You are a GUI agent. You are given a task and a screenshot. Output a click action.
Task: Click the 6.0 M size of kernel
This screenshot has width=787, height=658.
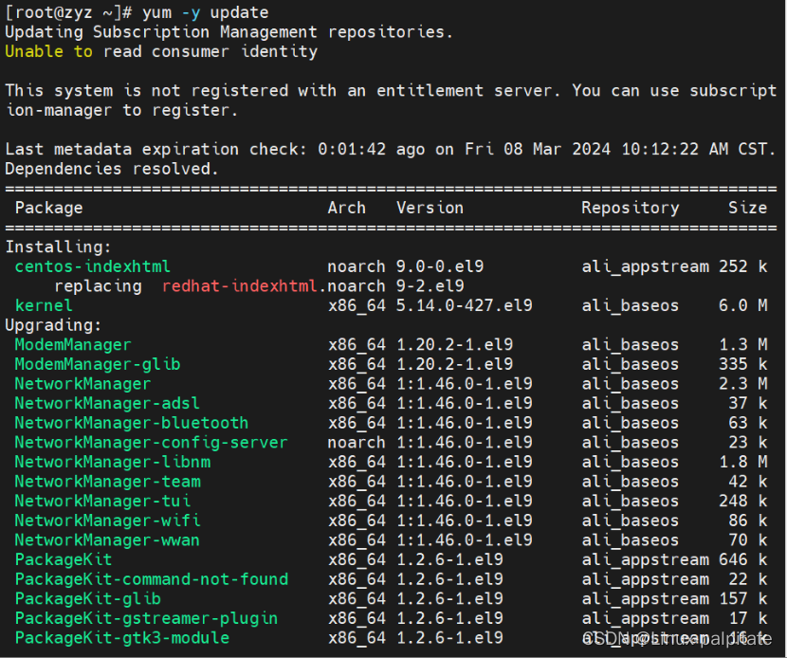(x=742, y=306)
